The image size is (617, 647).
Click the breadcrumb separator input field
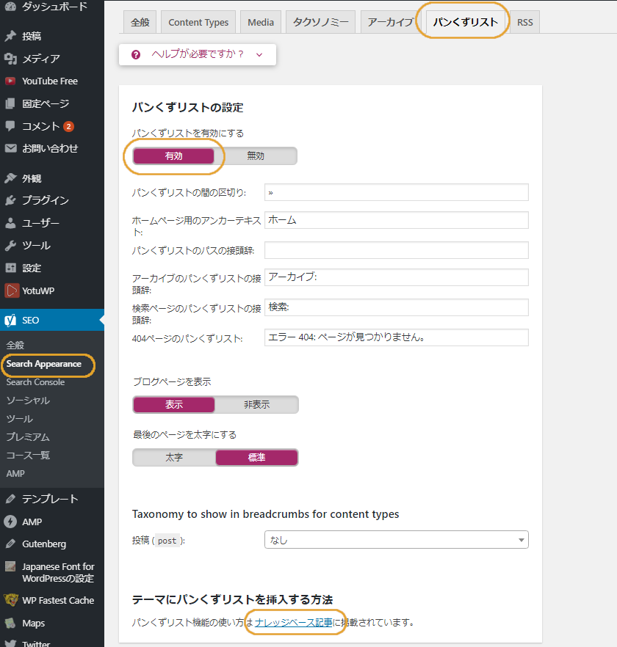point(396,192)
